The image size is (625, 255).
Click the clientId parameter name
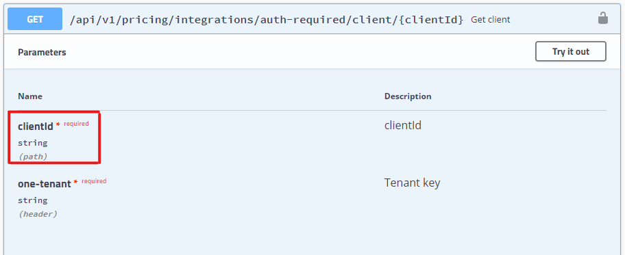pyautogui.click(x=36, y=126)
